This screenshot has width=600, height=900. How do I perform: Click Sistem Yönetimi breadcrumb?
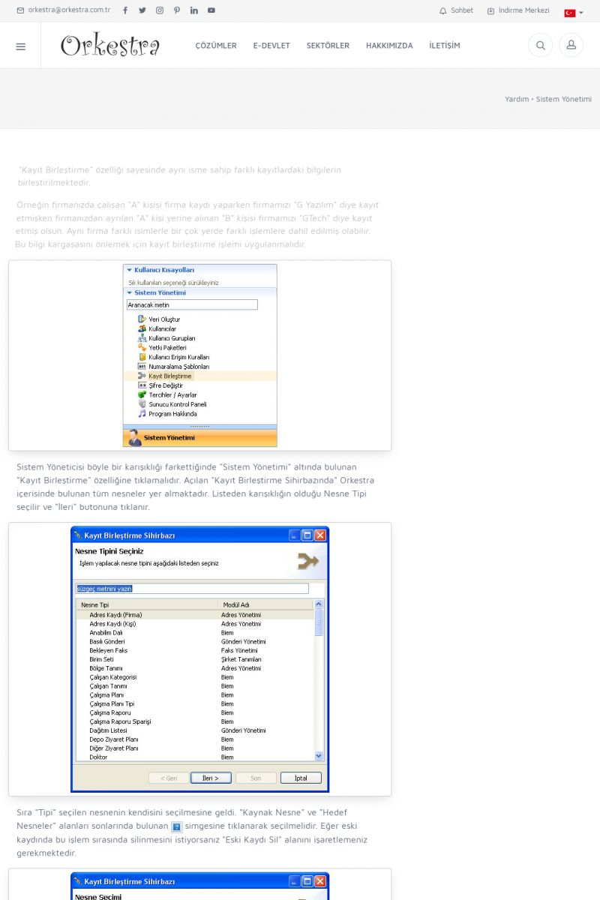(x=563, y=99)
